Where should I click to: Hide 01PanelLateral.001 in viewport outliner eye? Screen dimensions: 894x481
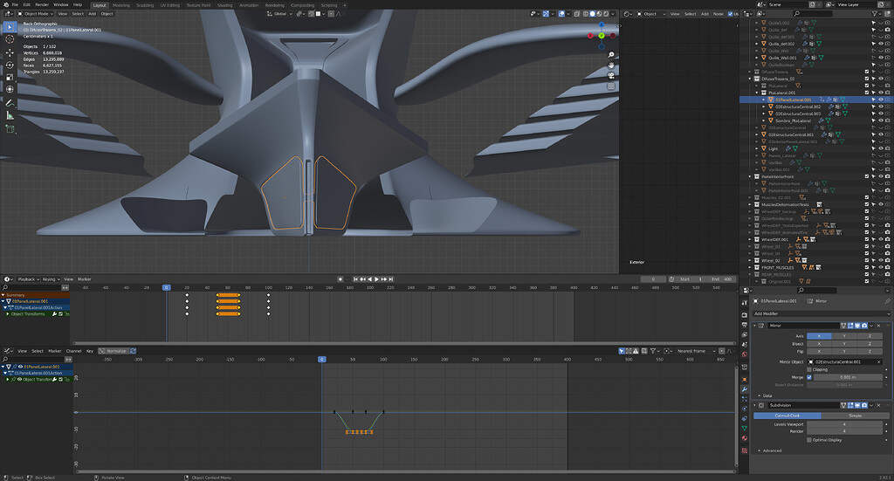click(x=880, y=100)
